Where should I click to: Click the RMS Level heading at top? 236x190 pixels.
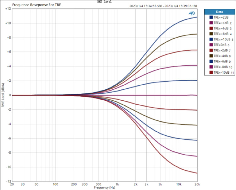(x=104, y=2)
